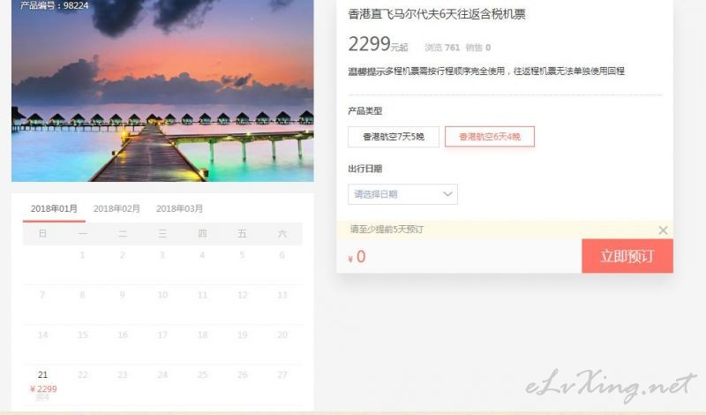Screen dimensions: 706x415
Task: Click the 立即预订 booking button
Action: click(x=627, y=256)
